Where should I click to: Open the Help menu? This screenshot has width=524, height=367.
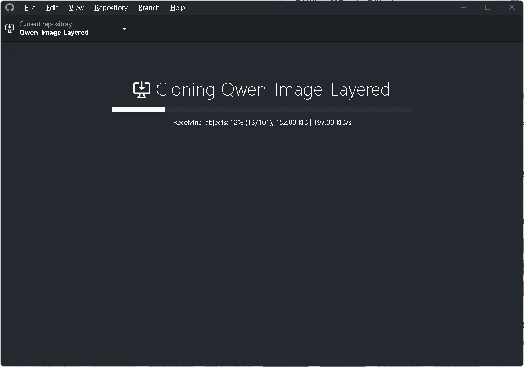[x=178, y=8]
